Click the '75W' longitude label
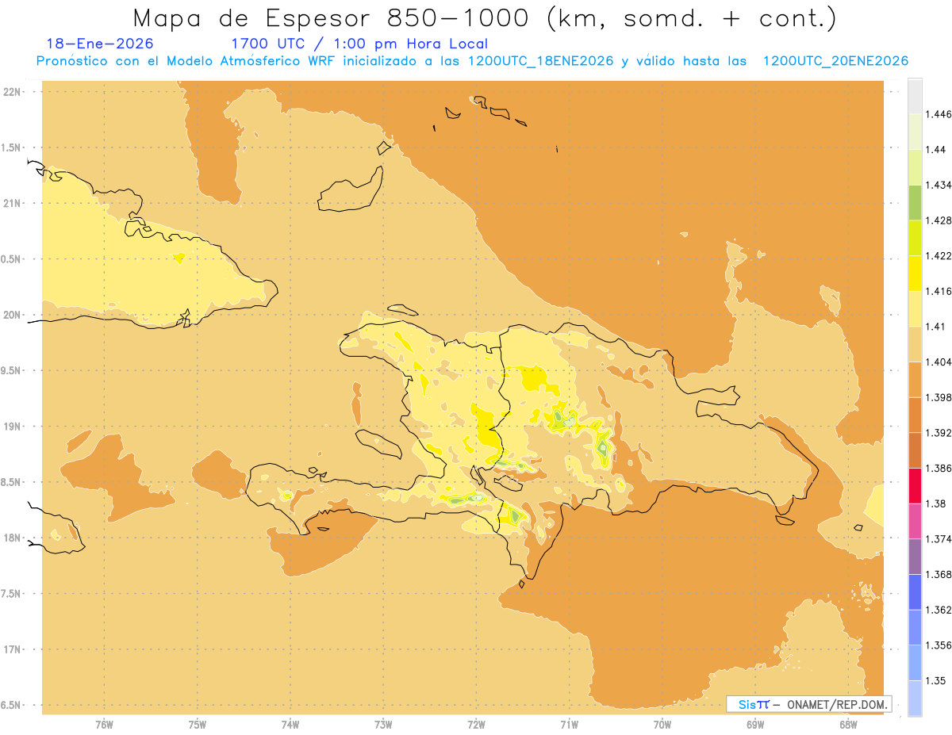Image resolution: width=952 pixels, height=735 pixels. coord(198,725)
